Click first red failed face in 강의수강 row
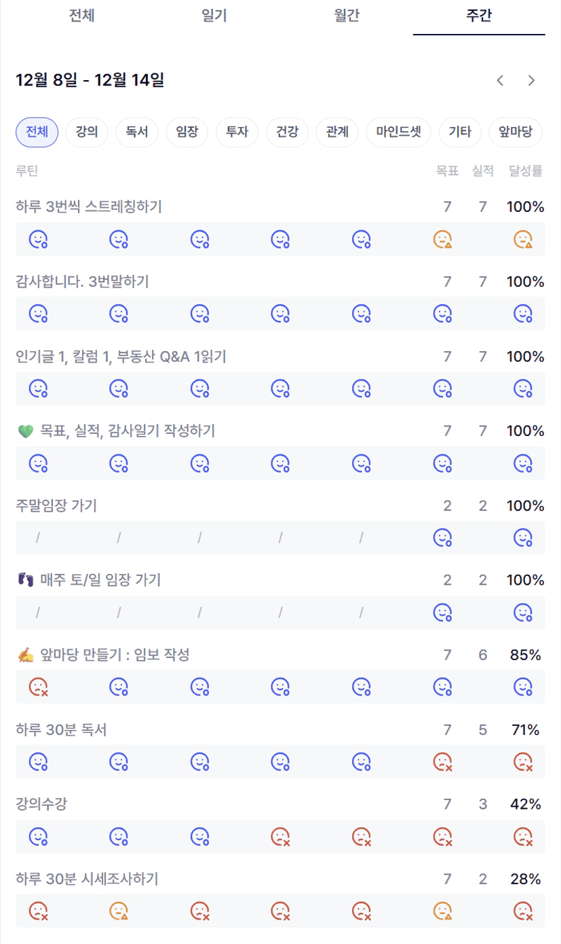 (280, 836)
